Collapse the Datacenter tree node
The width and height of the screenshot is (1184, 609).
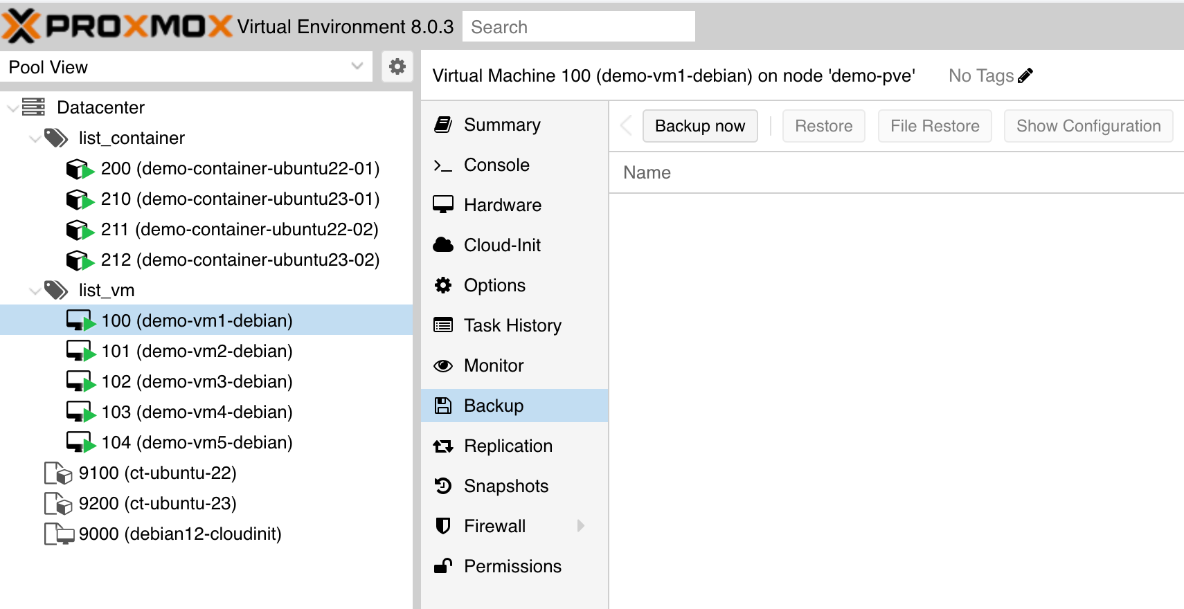point(12,108)
